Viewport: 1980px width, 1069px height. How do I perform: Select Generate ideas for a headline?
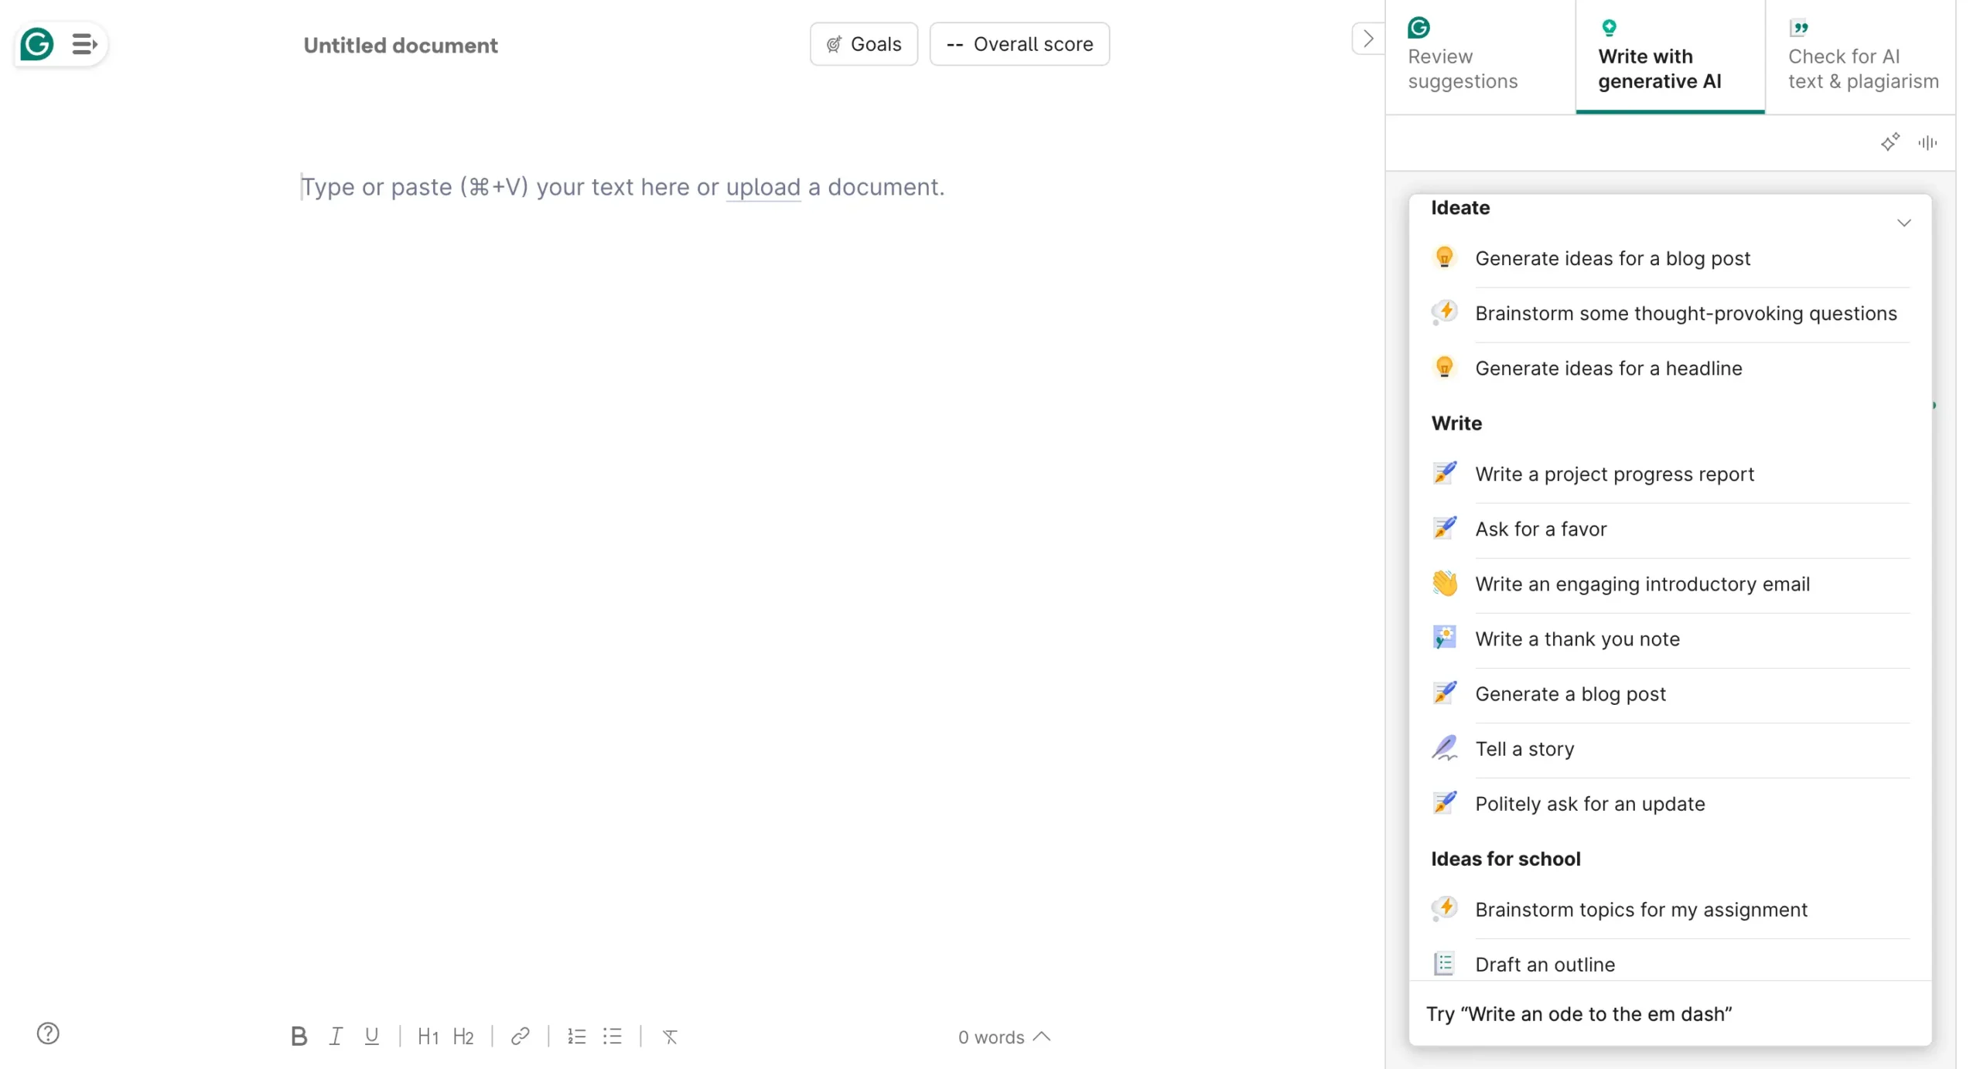(1670, 368)
